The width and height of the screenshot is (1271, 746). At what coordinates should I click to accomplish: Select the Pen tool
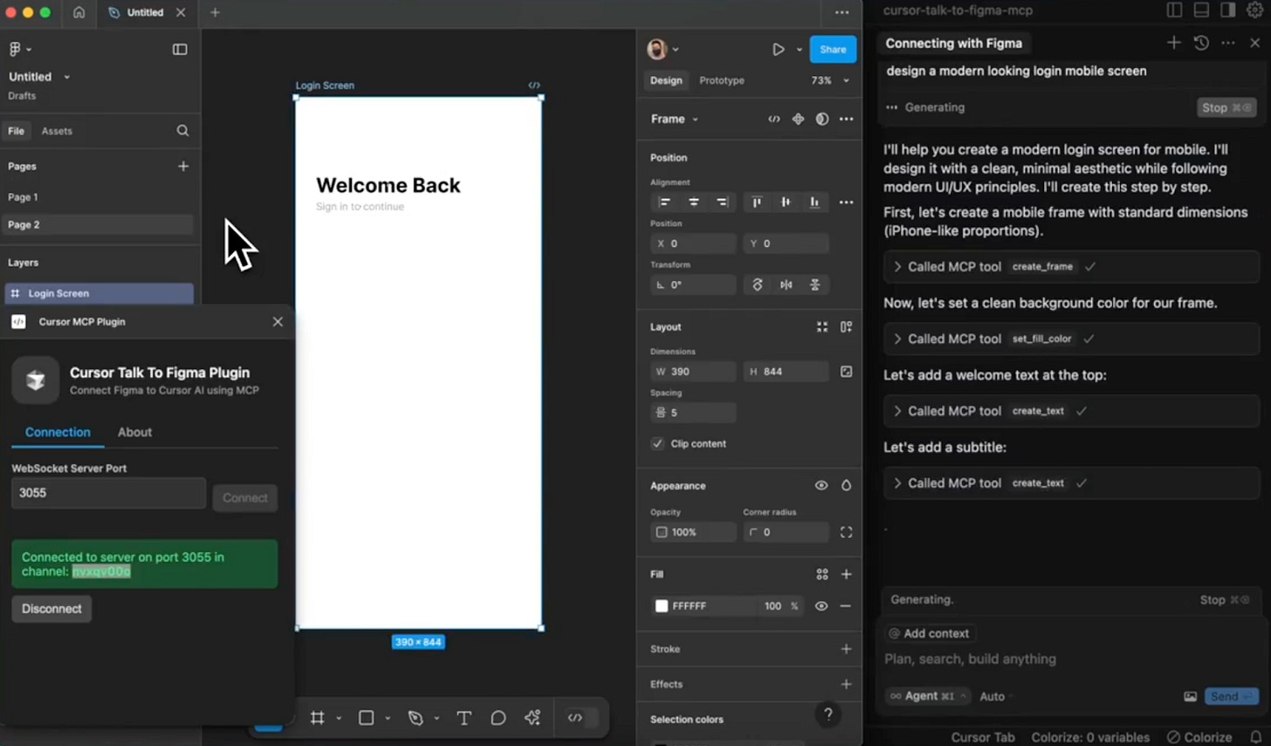(x=416, y=717)
